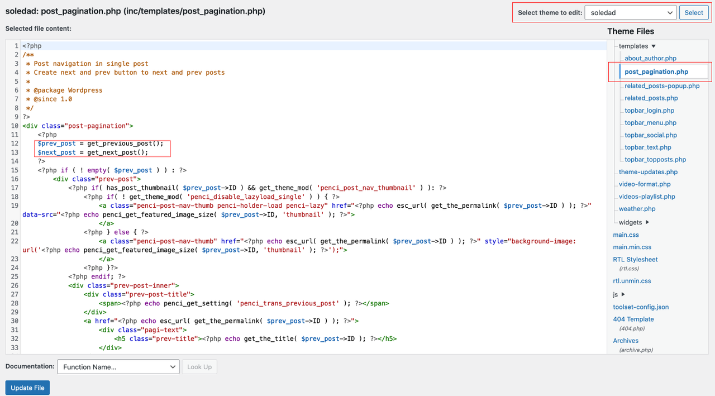Open weather.php file
Screen dimensions: 715x396
(637, 209)
